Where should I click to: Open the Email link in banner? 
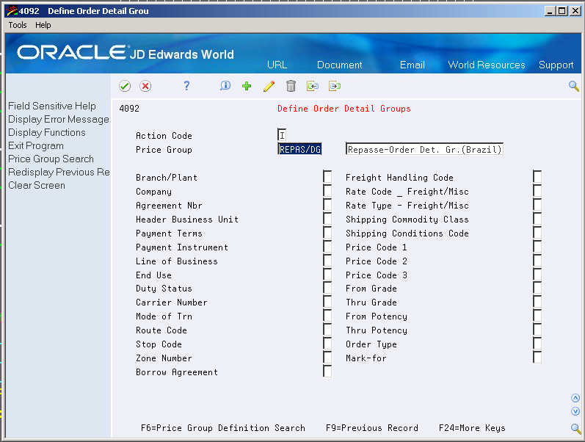[413, 65]
